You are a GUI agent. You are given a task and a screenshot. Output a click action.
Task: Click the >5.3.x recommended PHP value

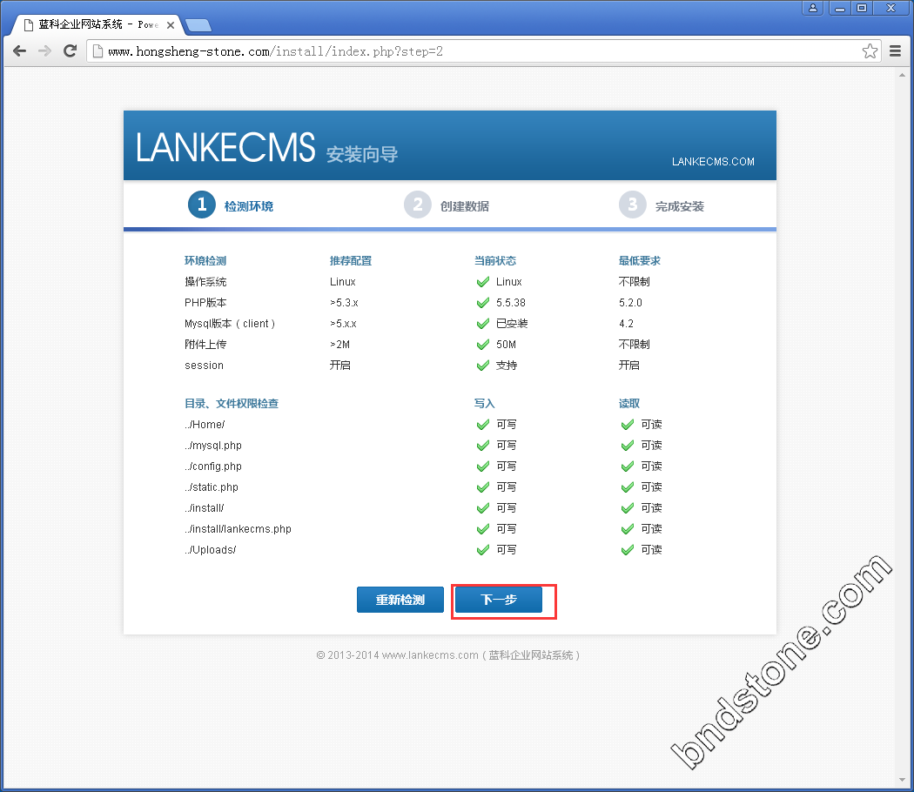point(344,303)
